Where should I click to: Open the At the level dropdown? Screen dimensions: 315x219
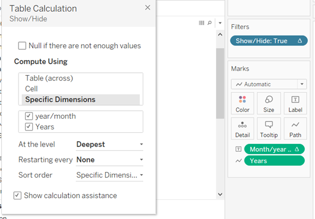(110, 145)
